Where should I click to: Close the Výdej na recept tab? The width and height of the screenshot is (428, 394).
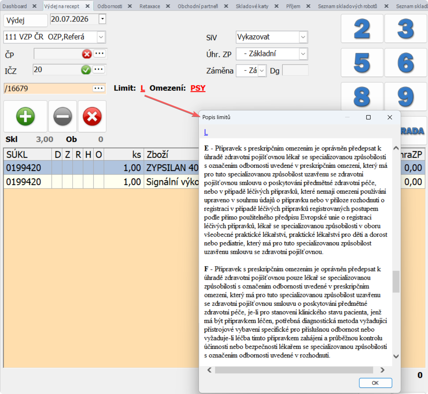87,6
